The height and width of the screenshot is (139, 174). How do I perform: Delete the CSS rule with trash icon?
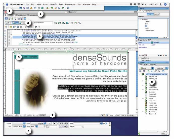click(166, 55)
